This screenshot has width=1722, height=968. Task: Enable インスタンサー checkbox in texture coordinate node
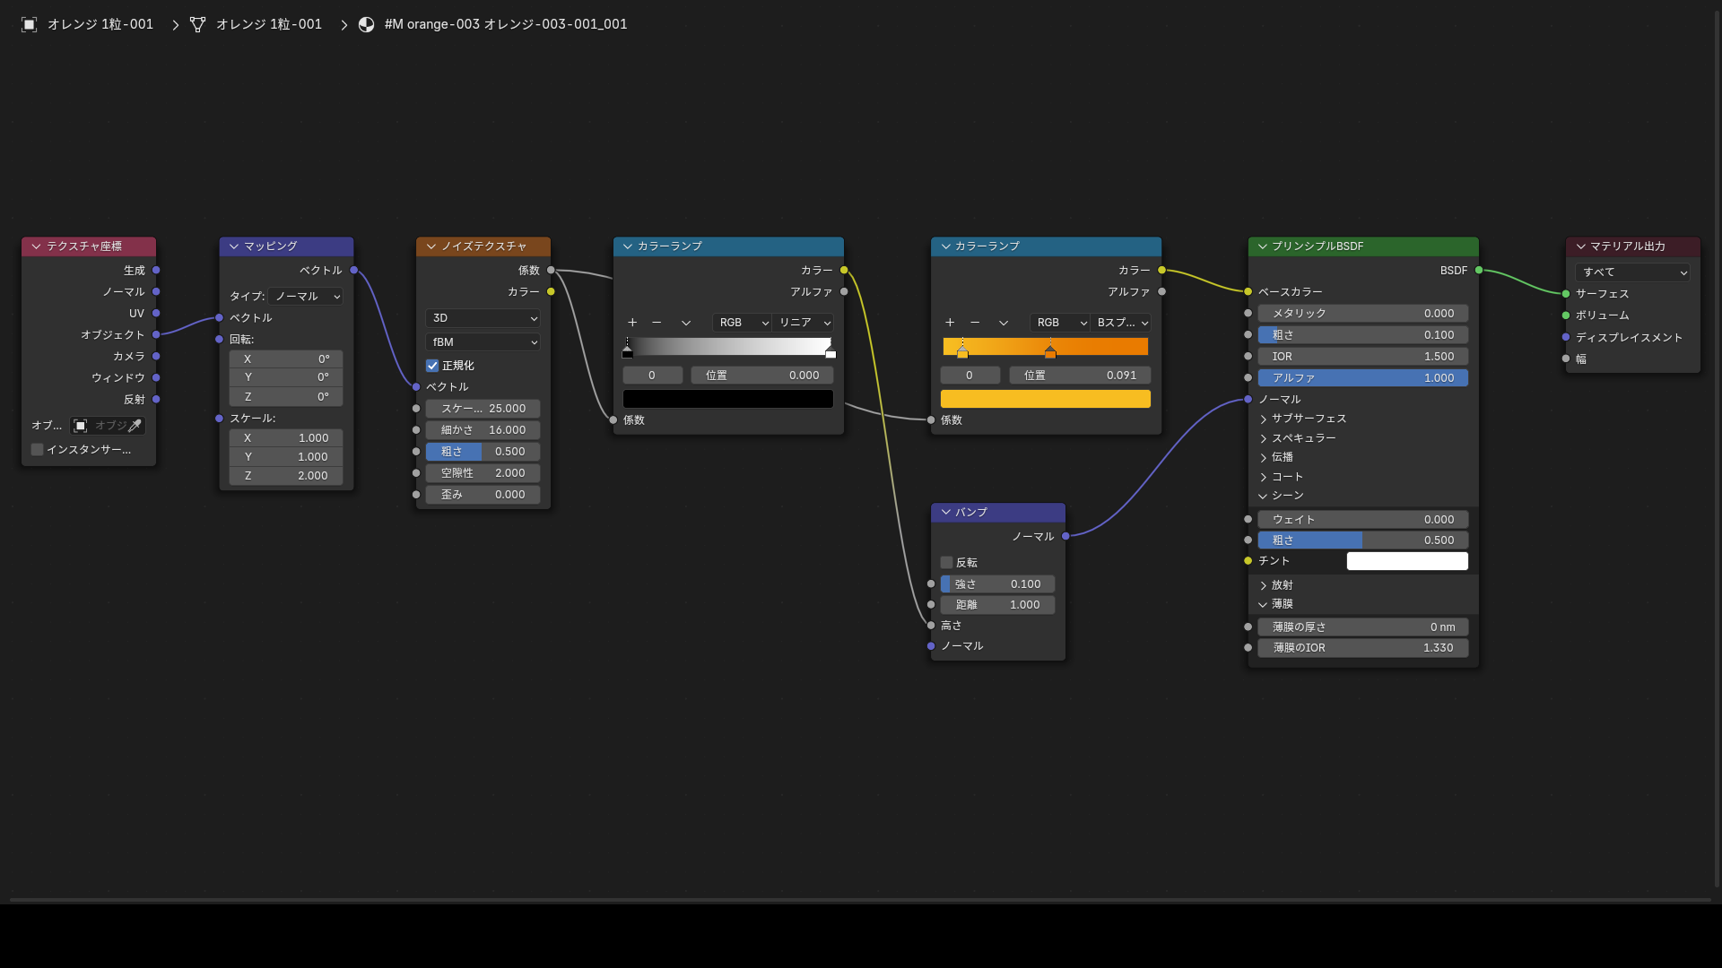[x=37, y=450]
